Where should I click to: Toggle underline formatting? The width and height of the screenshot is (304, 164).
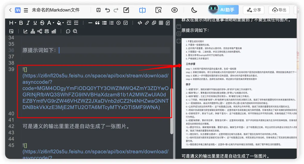(x=35, y=23)
